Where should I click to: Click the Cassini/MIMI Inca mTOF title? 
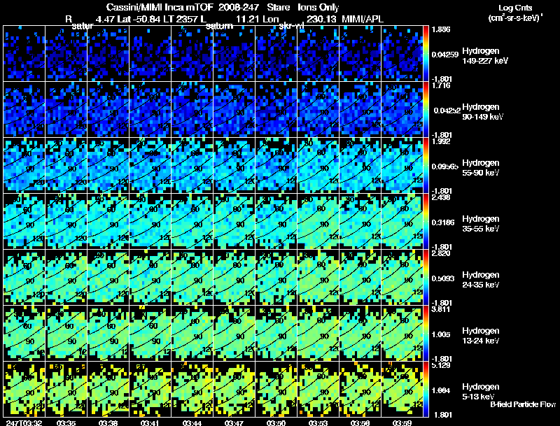(x=160, y=7)
